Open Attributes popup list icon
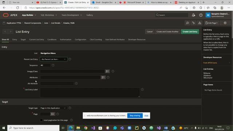The height and width of the screenshot is (131, 233). [103, 78]
